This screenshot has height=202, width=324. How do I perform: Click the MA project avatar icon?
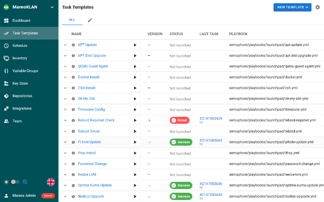point(6,7)
